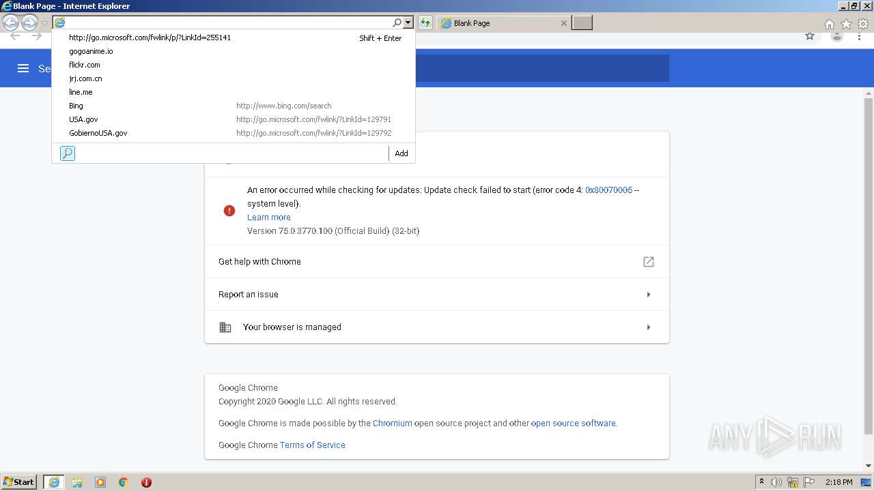Click the version 75.0.3770.100 text
The width and height of the screenshot is (874, 491).
(x=333, y=231)
